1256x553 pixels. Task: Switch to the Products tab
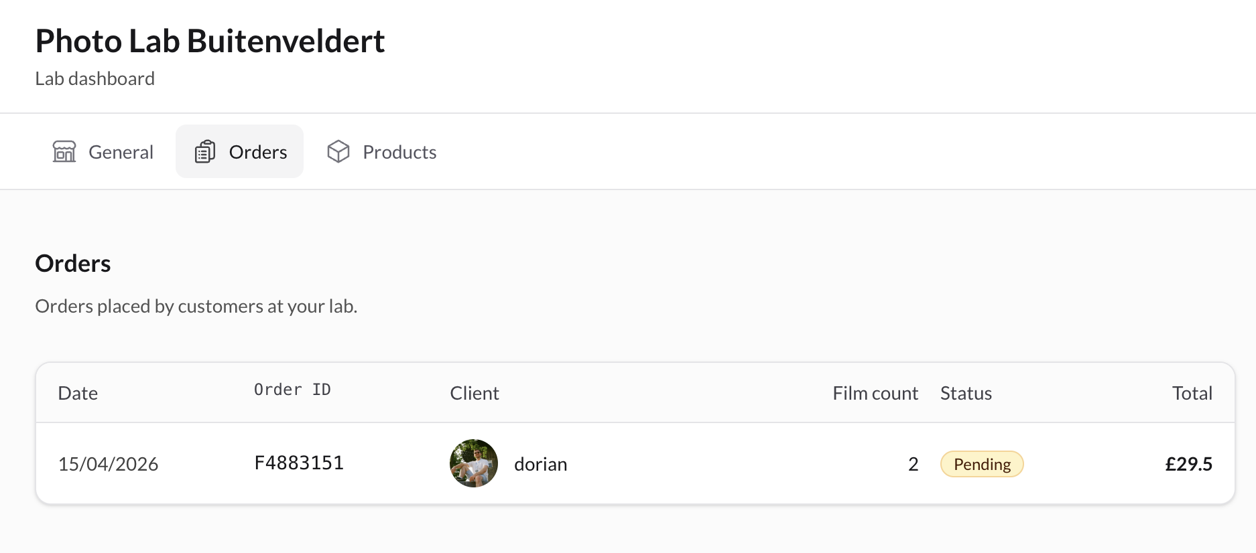pos(381,151)
